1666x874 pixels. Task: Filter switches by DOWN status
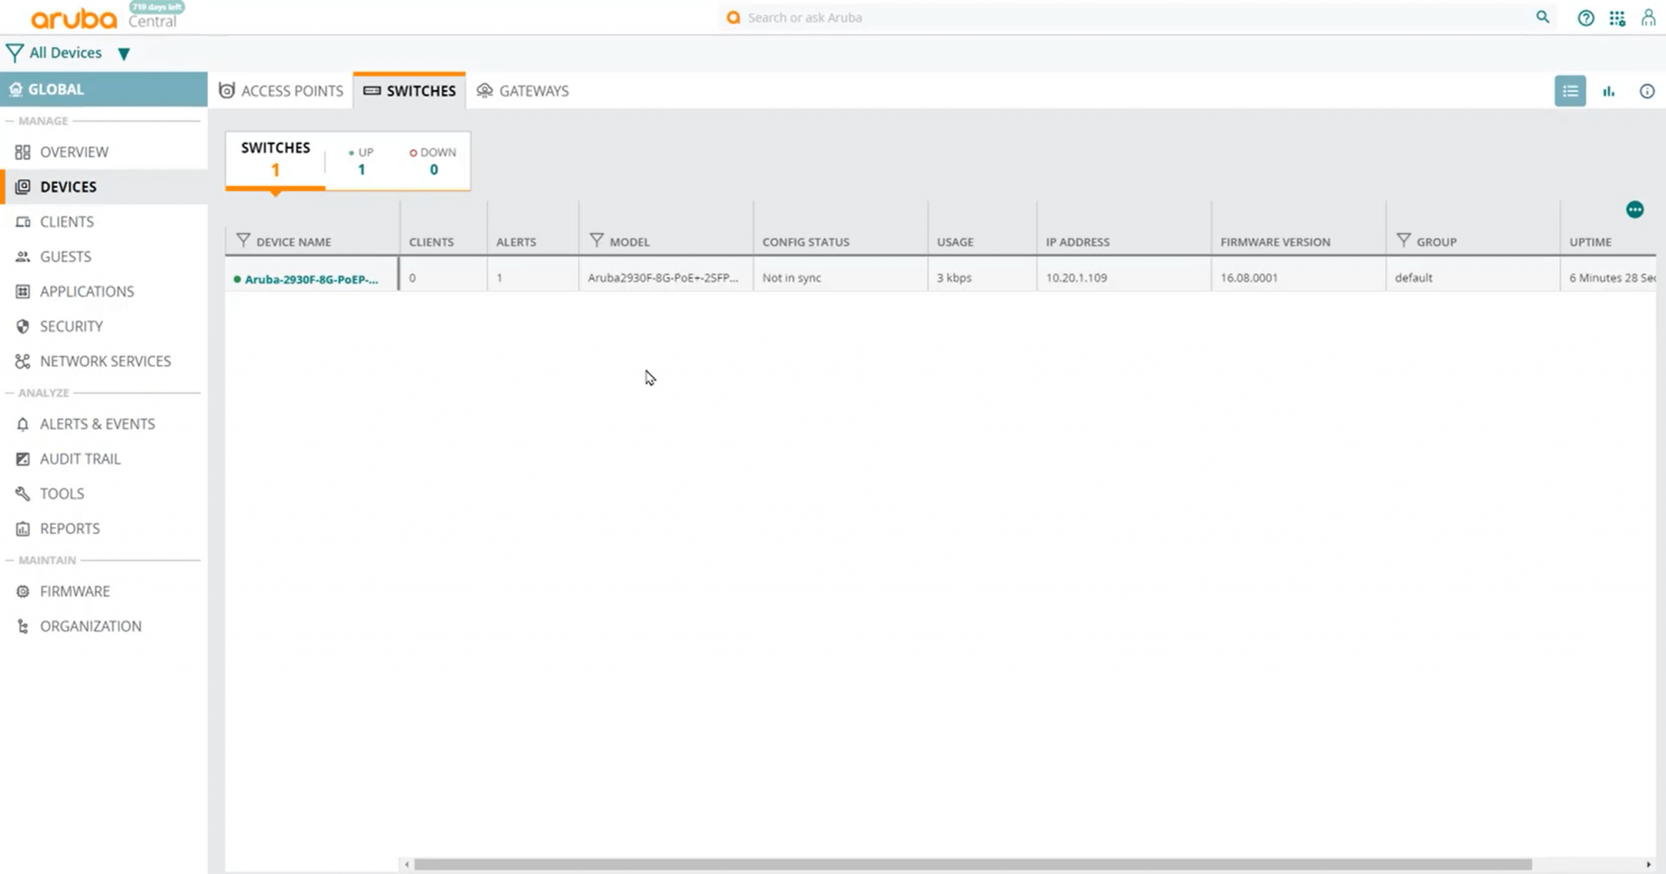[434, 161]
